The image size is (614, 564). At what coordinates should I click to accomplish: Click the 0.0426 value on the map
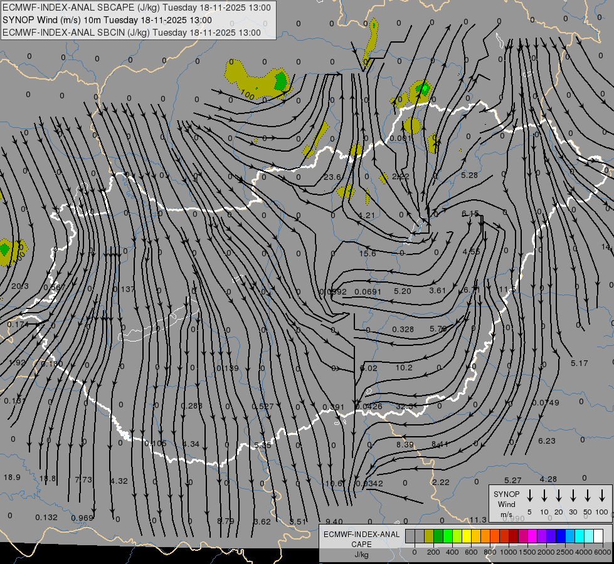tap(369, 406)
